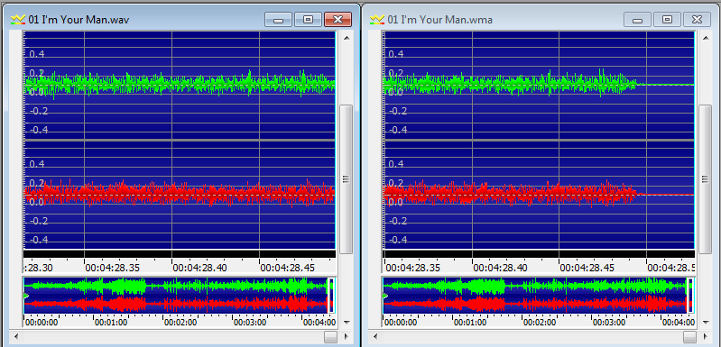Click the wav vertical scrollbar thumb
The image size is (721, 347).
click(x=347, y=179)
